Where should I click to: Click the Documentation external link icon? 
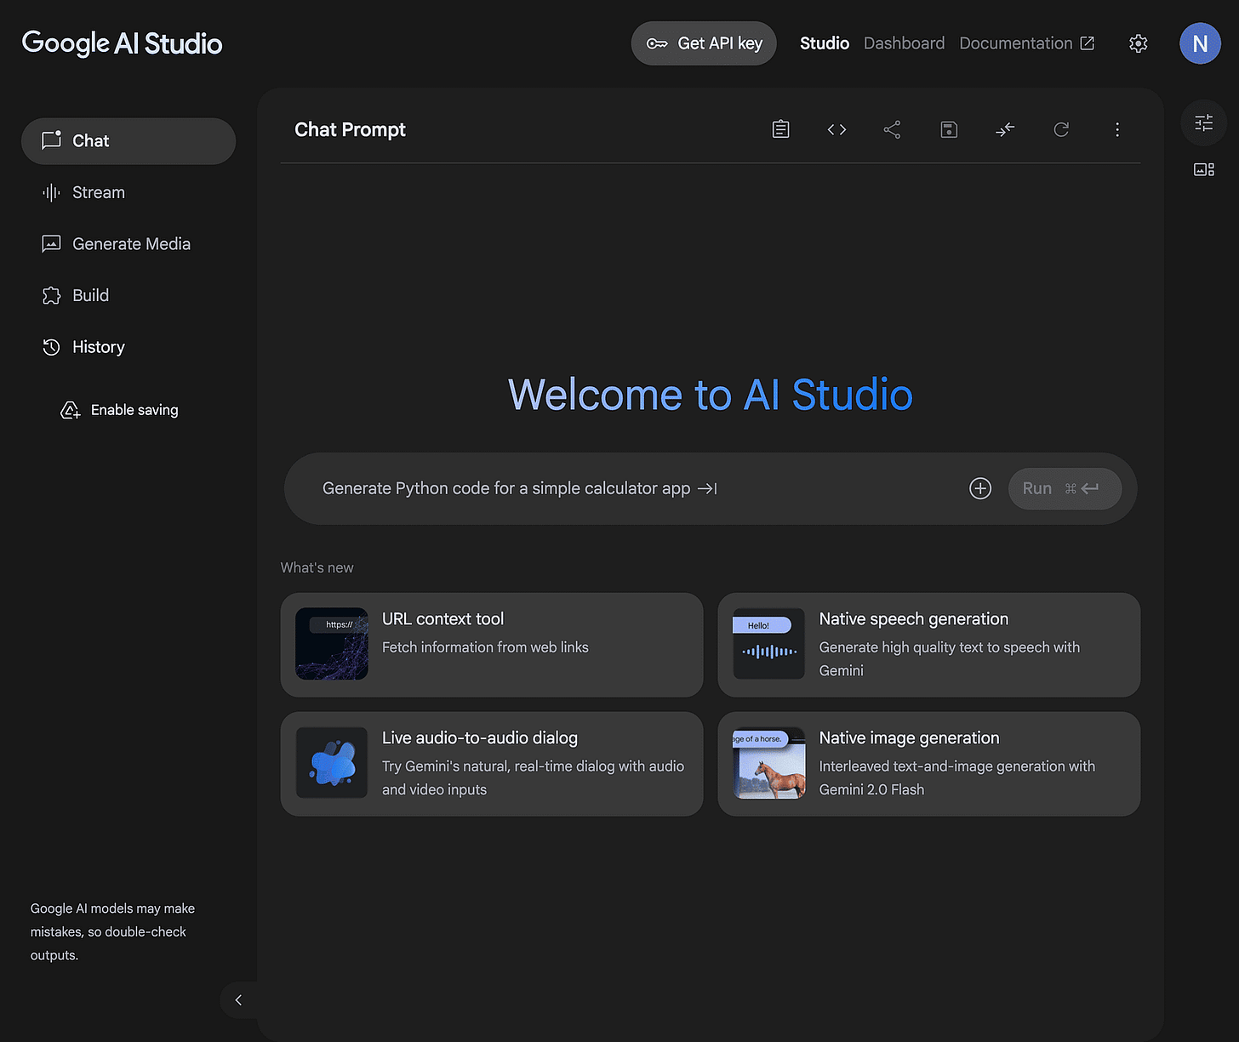(x=1088, y=43)
